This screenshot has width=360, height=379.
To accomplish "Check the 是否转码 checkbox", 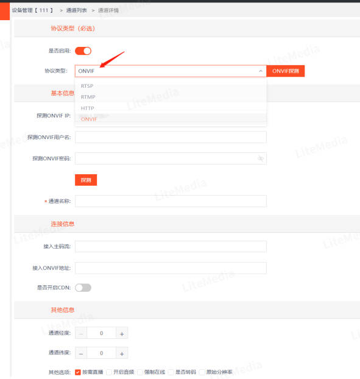I will coord(171,372).
